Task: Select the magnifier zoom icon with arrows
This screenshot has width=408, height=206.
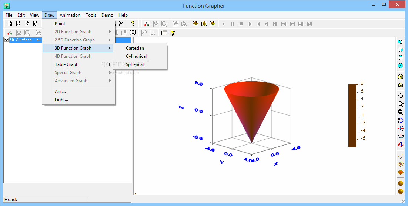Action: click(x=401, y=104)
